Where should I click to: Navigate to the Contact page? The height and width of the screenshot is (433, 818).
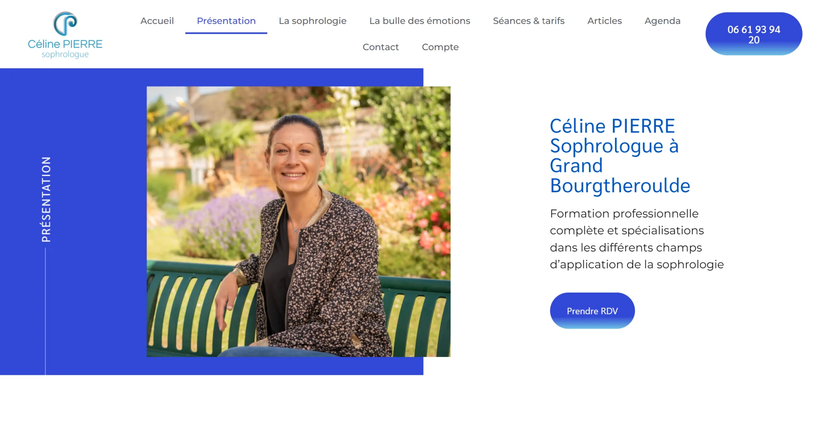coord(381,47)
